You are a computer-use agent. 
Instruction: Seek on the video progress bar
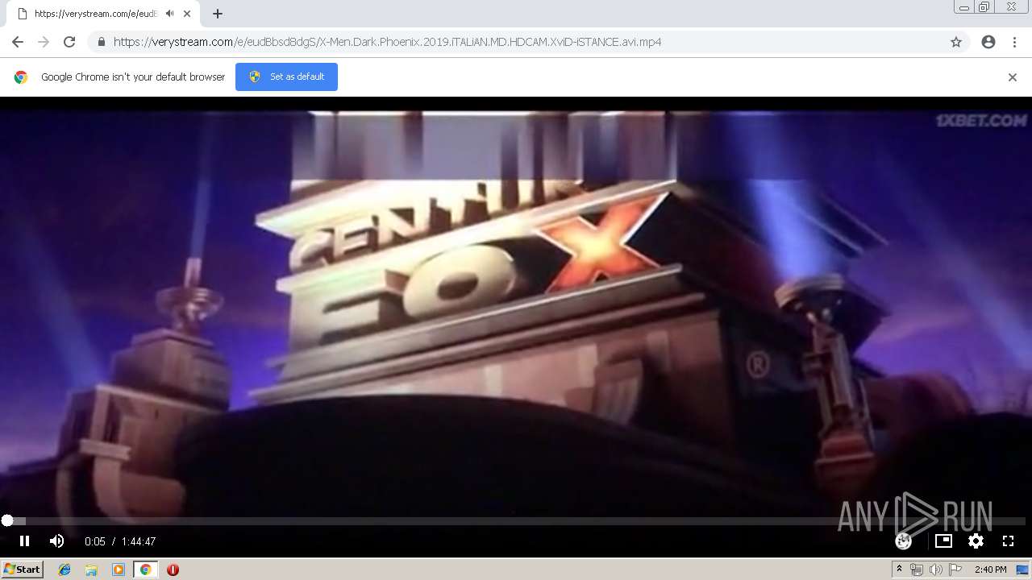(516, 521)
